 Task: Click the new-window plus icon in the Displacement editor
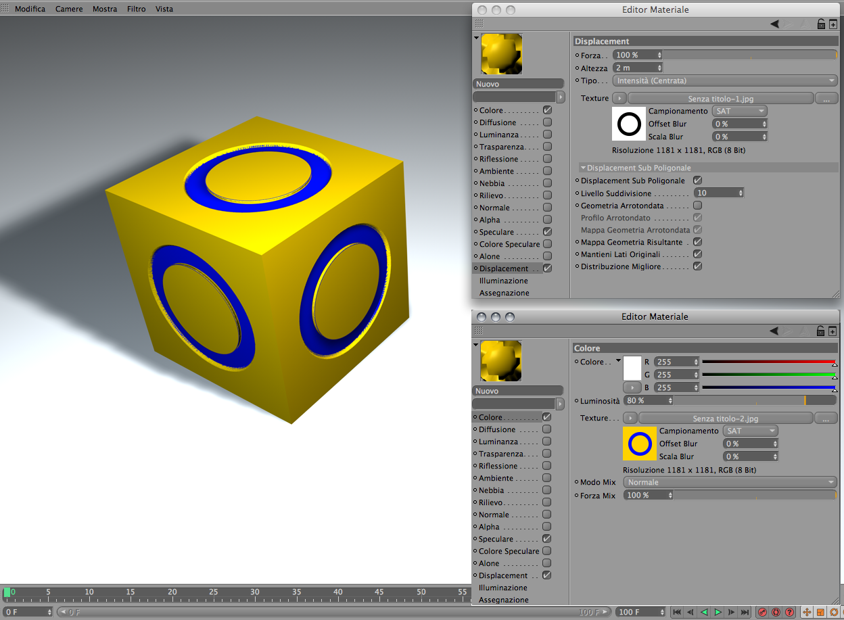[833, 24]
